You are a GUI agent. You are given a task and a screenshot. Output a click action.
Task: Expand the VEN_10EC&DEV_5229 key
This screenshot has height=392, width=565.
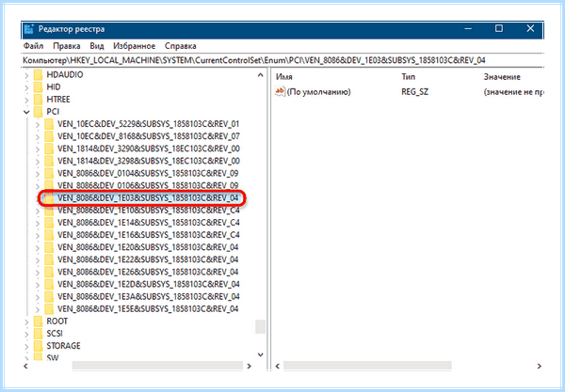tap(38, 124)
